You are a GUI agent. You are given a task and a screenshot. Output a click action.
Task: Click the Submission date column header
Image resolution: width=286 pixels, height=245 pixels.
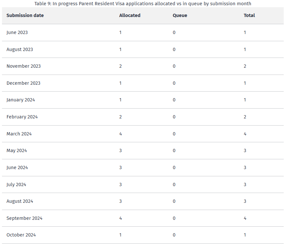click(x=25, y=15)
